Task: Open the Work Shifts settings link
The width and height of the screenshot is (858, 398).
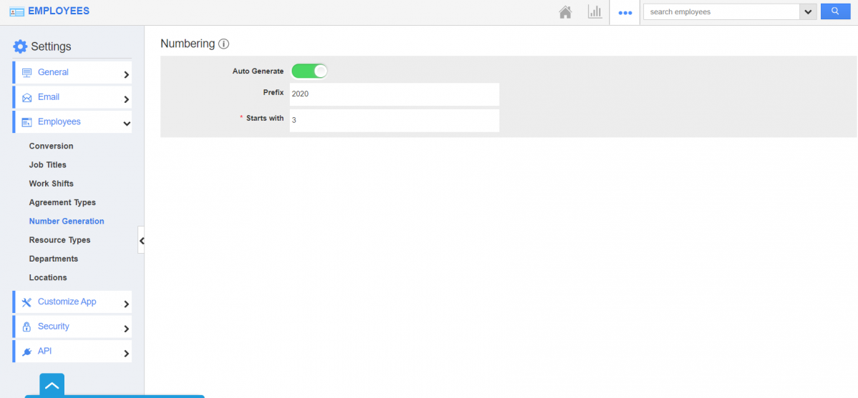Action: pos(52,184)
